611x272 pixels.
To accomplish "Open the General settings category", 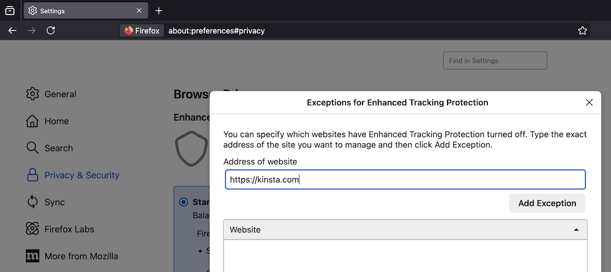I will click(60, 94).
